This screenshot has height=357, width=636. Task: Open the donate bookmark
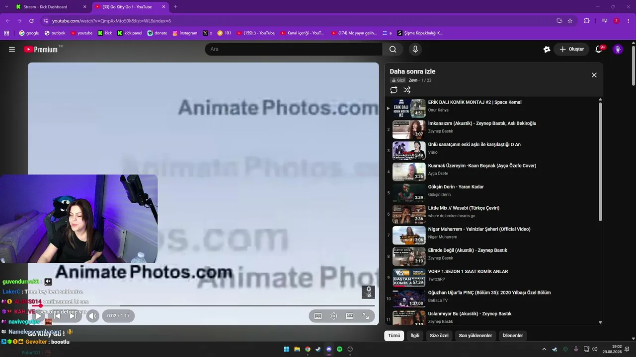[157, 33]
